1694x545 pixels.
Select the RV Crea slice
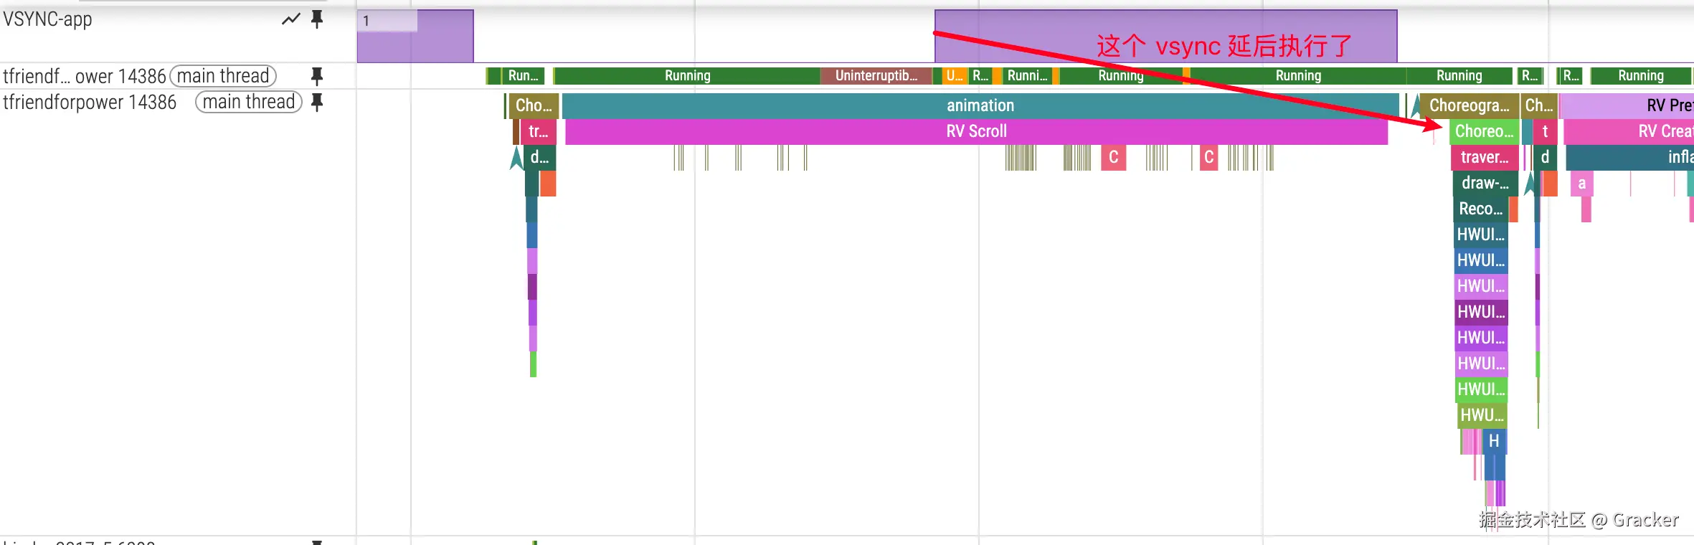click(x=1629, y=131)
